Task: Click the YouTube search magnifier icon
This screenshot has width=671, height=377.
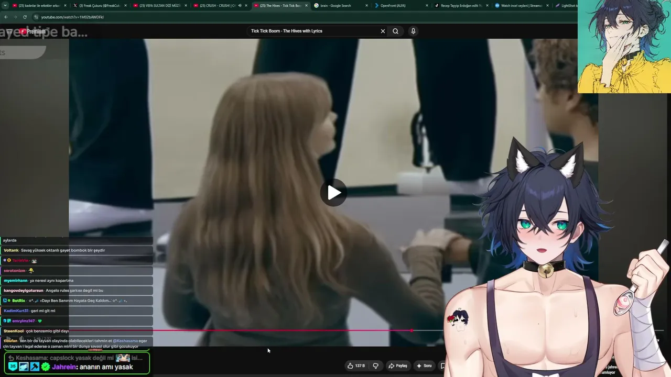Action: point(396,31)
